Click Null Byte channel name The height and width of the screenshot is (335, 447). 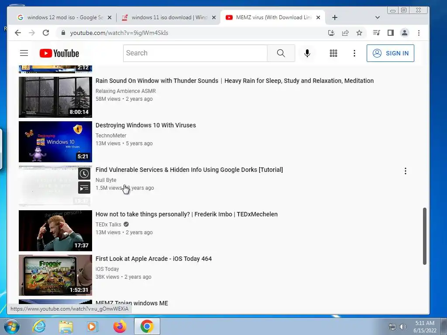pyautogui.click(x=106, y=180)
